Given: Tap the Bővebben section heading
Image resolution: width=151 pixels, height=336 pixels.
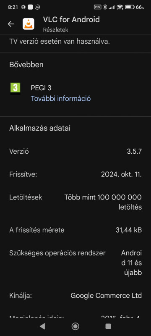Looking at the screenshot, I should pyautogui.click(x=26, y=65).
